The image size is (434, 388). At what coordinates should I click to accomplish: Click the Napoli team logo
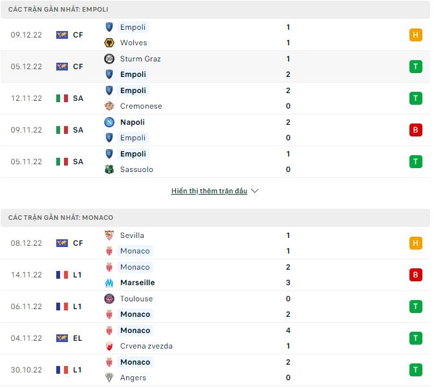109,122
